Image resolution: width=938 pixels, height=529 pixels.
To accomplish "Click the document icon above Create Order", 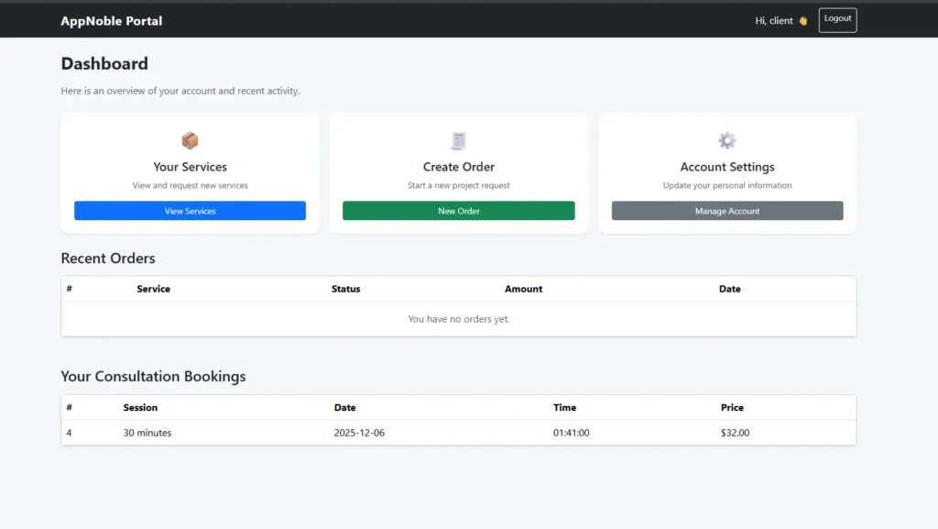I will [458, 140].
